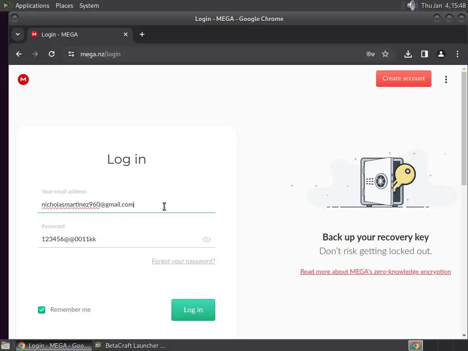The width and height of the screenshot is (468, 351).
Task: Expand the tab search dropdown
Action: coord(18,34)
